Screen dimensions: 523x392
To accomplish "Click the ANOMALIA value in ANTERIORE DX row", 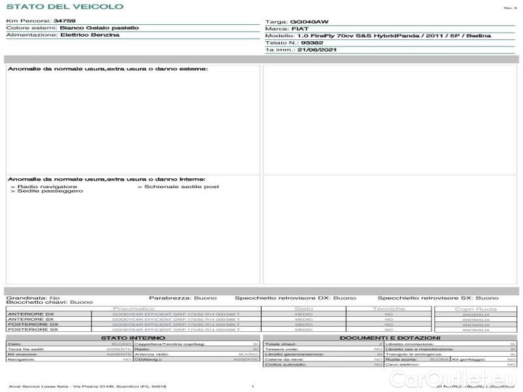I will click(476, 315).
